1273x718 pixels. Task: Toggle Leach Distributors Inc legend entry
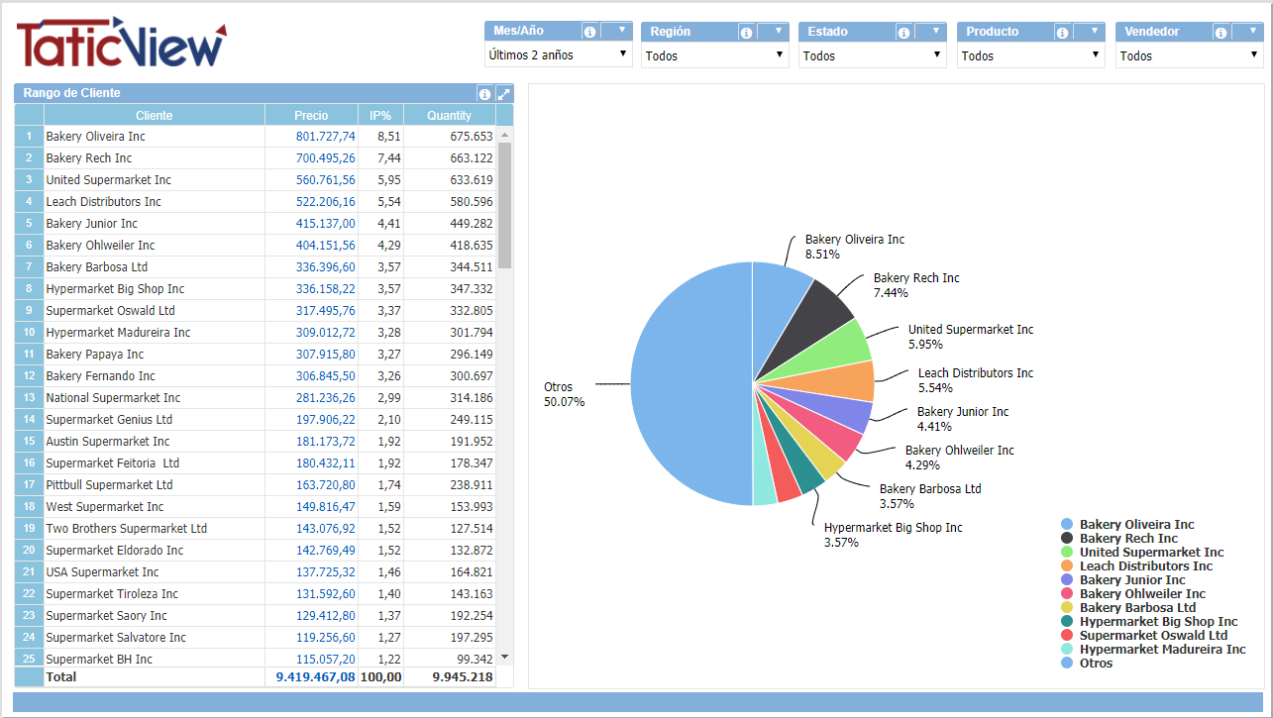1145,566
